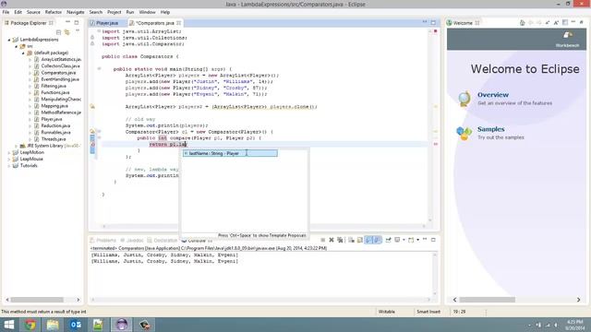The image size is (591, 332).
Task: Close the Comparators.java editor tab
Action: click(178, 23)
